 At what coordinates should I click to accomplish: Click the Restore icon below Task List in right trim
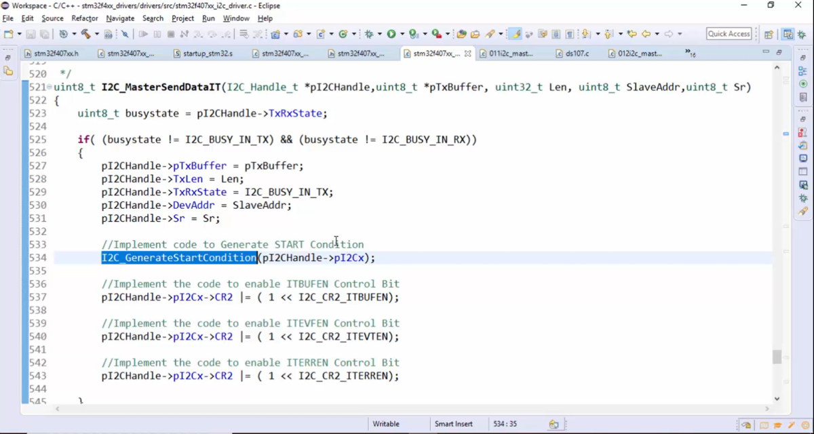(x=803, y=119)
